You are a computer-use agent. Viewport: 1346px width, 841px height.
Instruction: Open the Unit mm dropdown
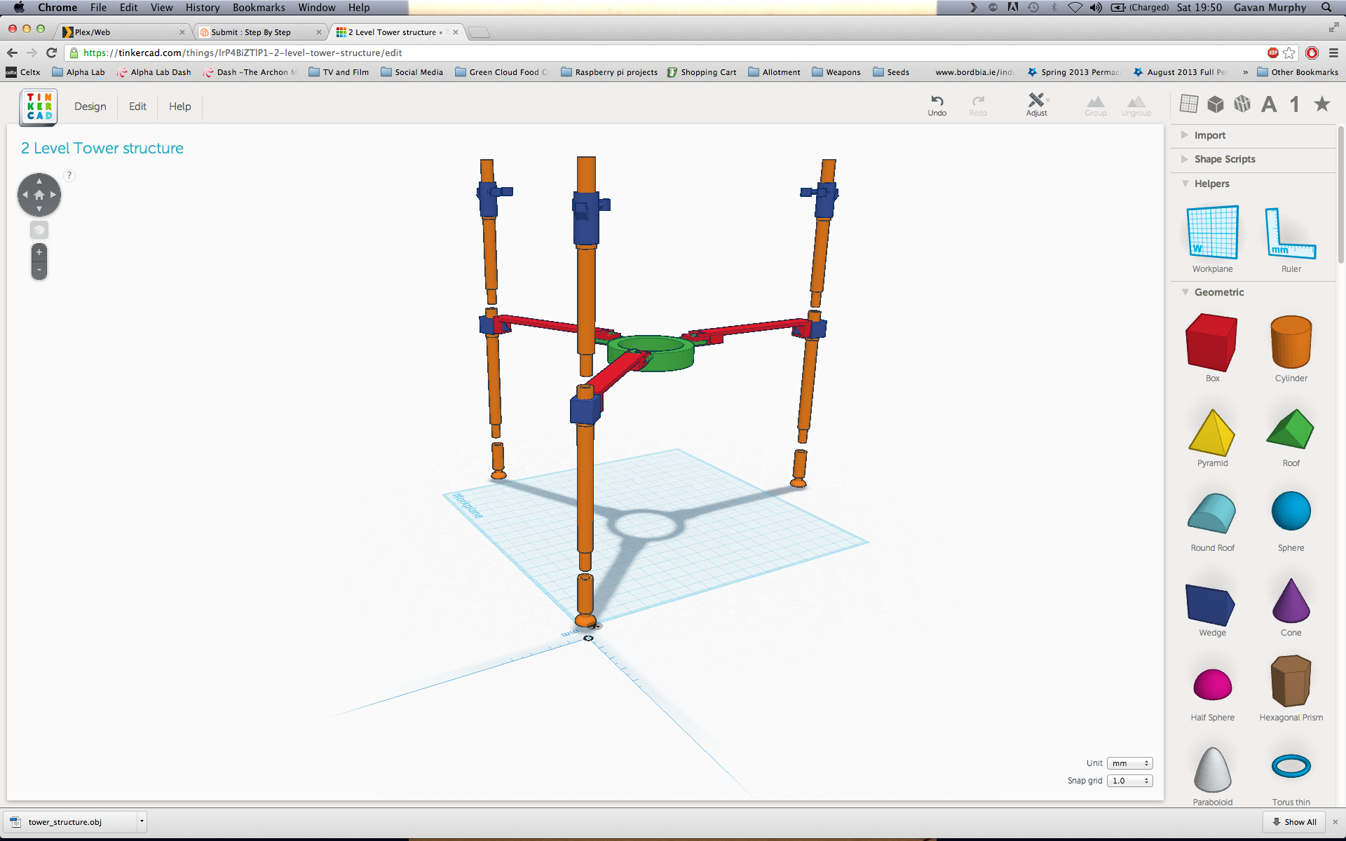tap(1129, 763)
